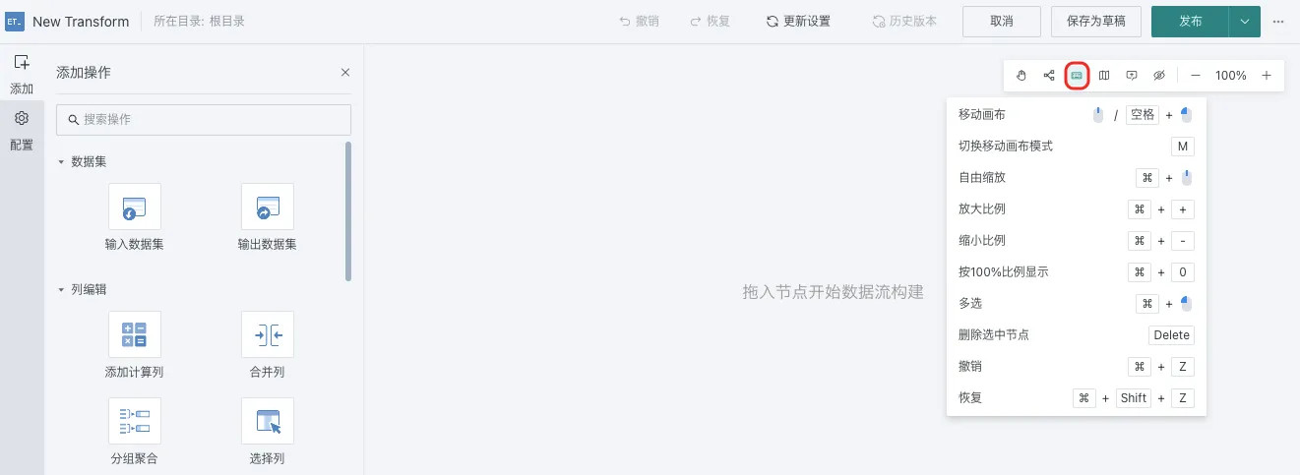Focus the 搜索操作 search field
1300x475 pixels.
click(204, 119)
